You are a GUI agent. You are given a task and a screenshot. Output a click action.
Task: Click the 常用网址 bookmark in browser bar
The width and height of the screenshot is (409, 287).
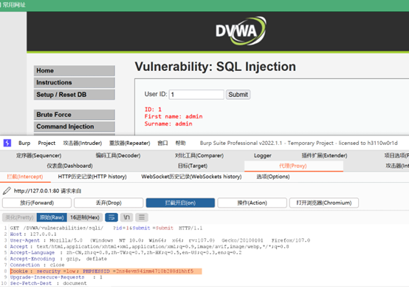(14, 5)
